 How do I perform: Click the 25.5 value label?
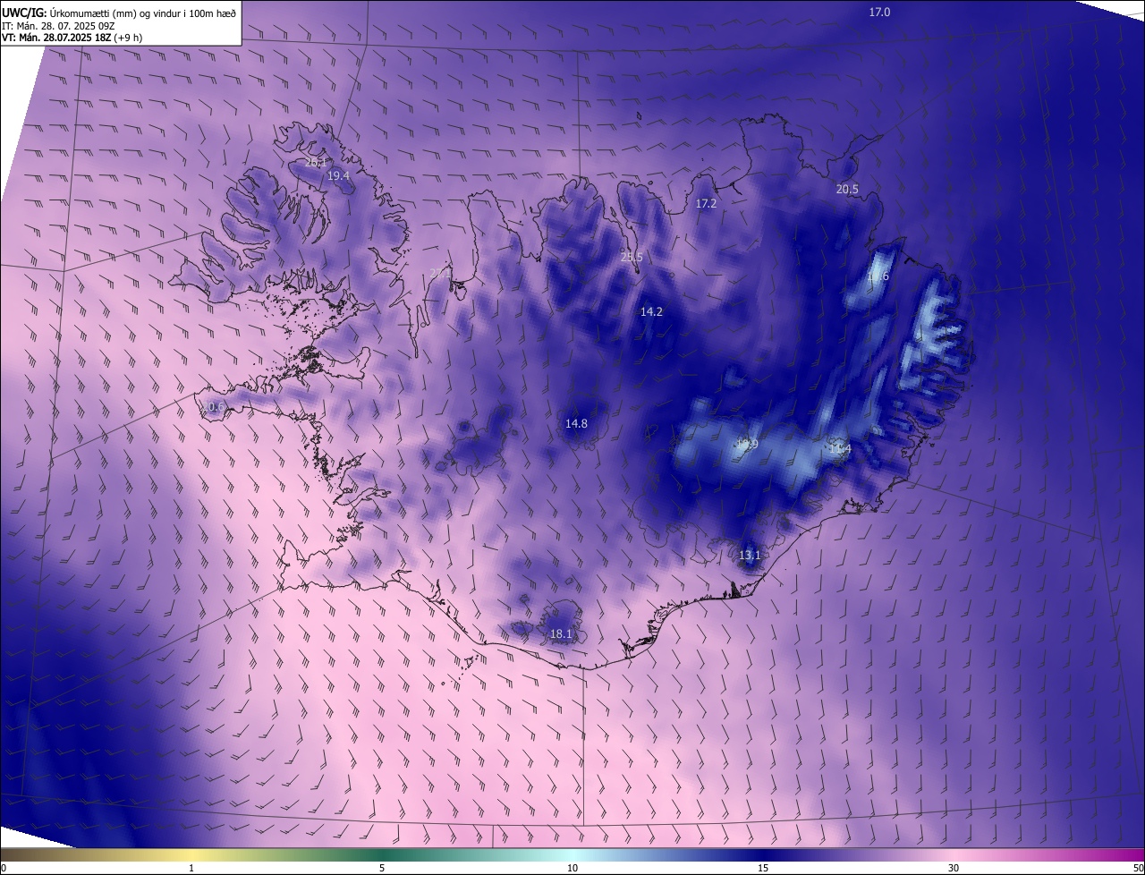632,258
